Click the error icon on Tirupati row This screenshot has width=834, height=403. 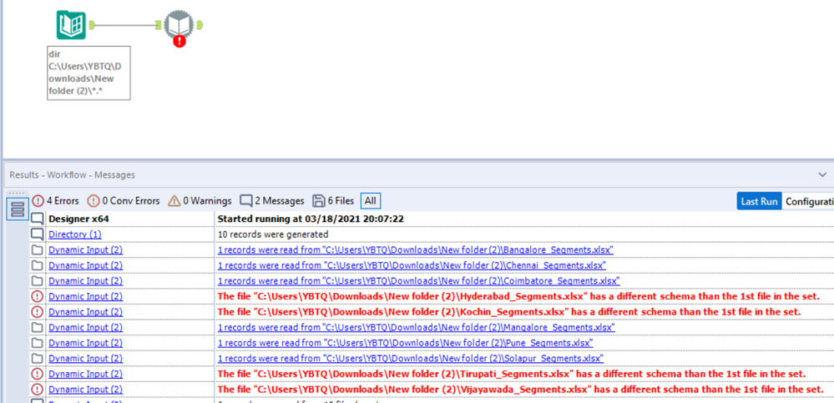tap(38, 374)
